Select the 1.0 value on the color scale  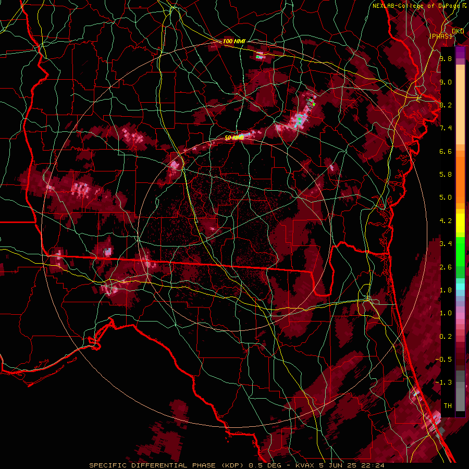pyautogui.click(x=446, y=313)
